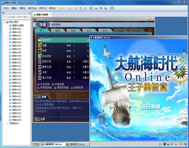Toggle the library sidebar view icon

(x=92, y=8)
